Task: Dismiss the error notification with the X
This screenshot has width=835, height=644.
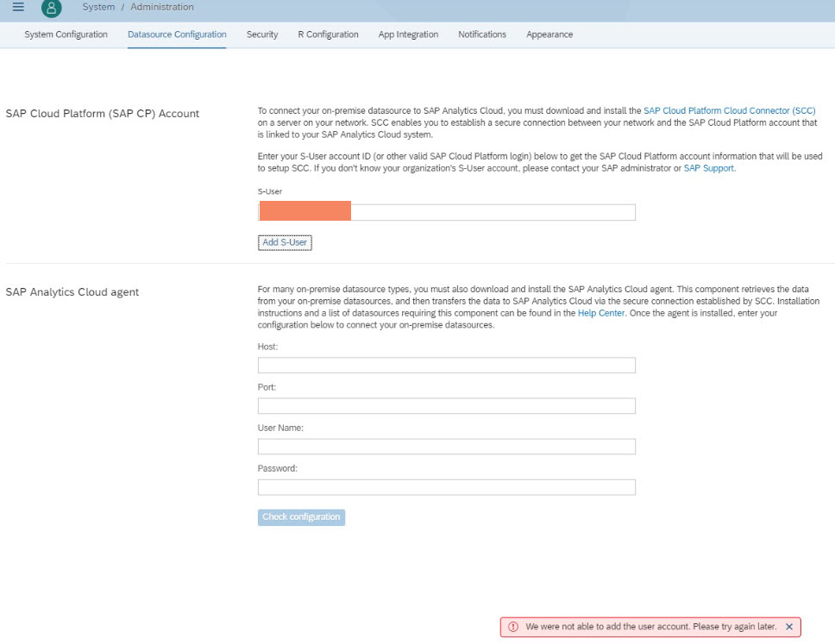Action: click(789, 627)
